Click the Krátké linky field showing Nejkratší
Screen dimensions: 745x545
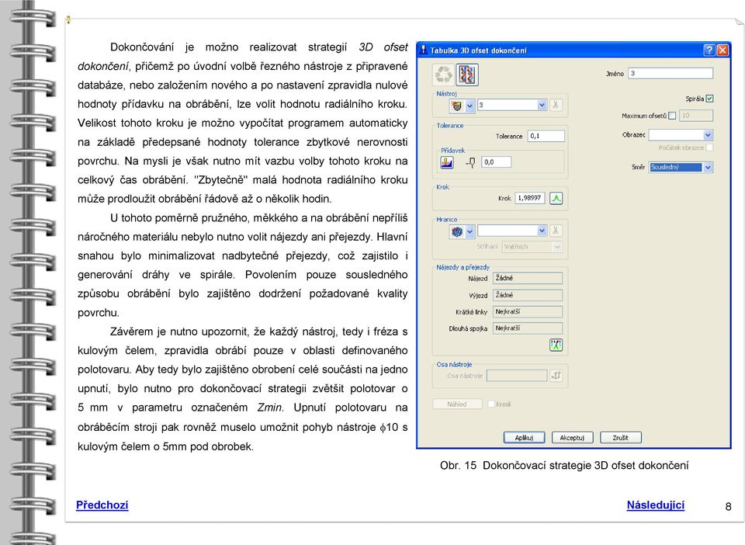528,311
